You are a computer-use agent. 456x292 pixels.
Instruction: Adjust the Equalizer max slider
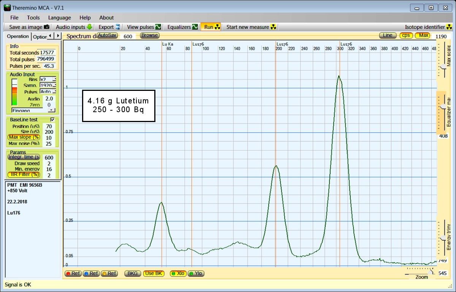point(443,107)
